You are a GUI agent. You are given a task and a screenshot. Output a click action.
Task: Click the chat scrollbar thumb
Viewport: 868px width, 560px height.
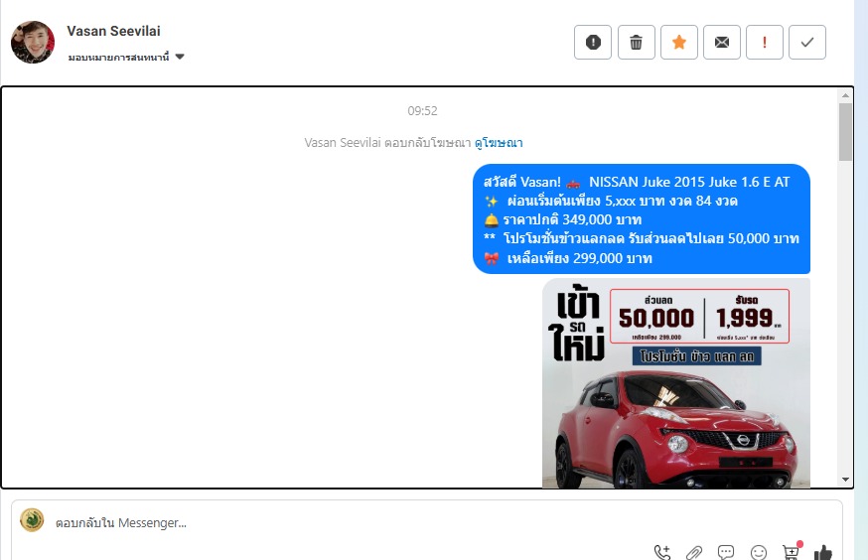click(x=845, y=132)
